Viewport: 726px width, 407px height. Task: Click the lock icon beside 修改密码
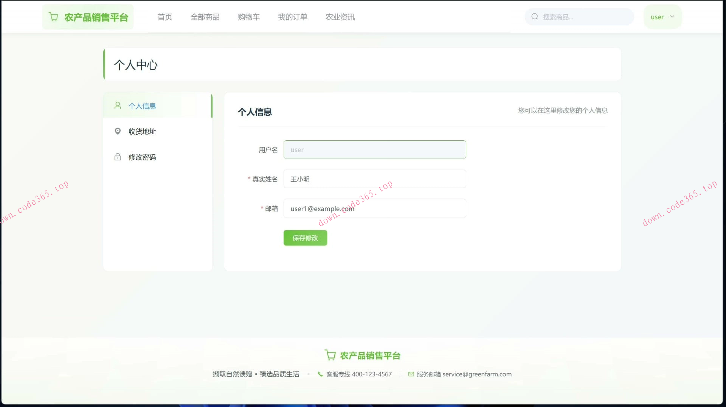tap(118, 157)
